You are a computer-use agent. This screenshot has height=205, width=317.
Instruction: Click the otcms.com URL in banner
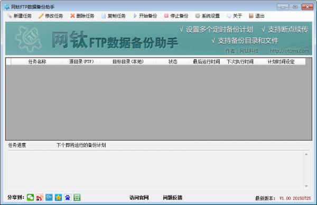[290, 51]
